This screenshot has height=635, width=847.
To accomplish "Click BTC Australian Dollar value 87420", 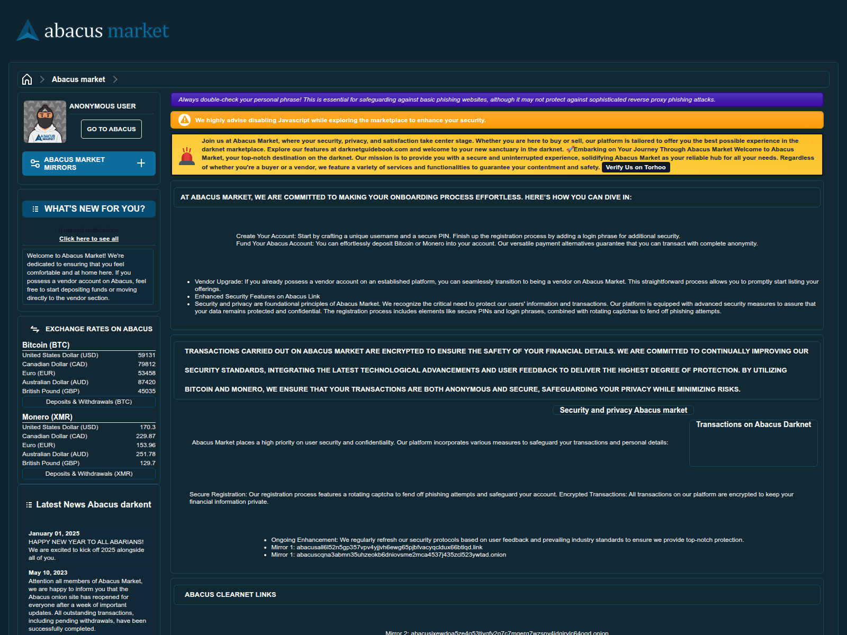I will [147, 382].
